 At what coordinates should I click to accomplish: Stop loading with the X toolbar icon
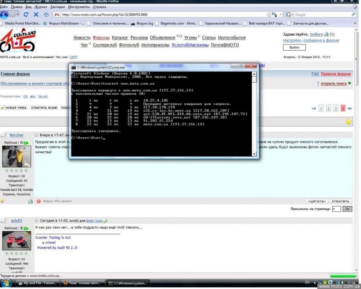(x=36, y=14)
